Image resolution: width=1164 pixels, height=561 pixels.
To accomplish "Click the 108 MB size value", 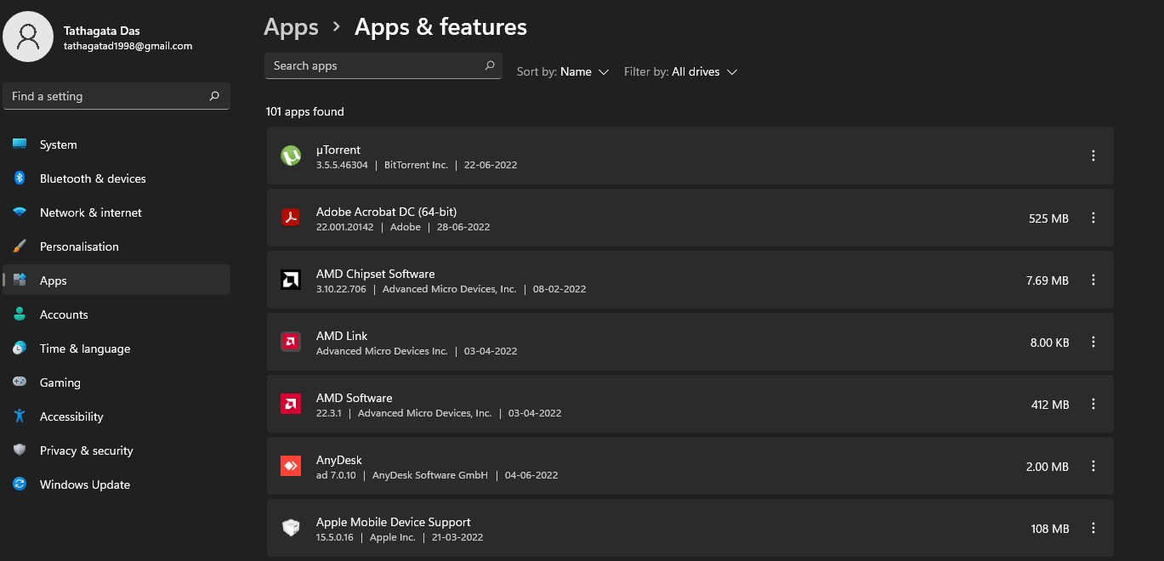I will click(1050, 529).
